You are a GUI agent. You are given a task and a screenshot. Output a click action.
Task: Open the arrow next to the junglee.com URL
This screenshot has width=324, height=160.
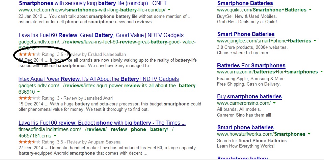tap(315, 41)
